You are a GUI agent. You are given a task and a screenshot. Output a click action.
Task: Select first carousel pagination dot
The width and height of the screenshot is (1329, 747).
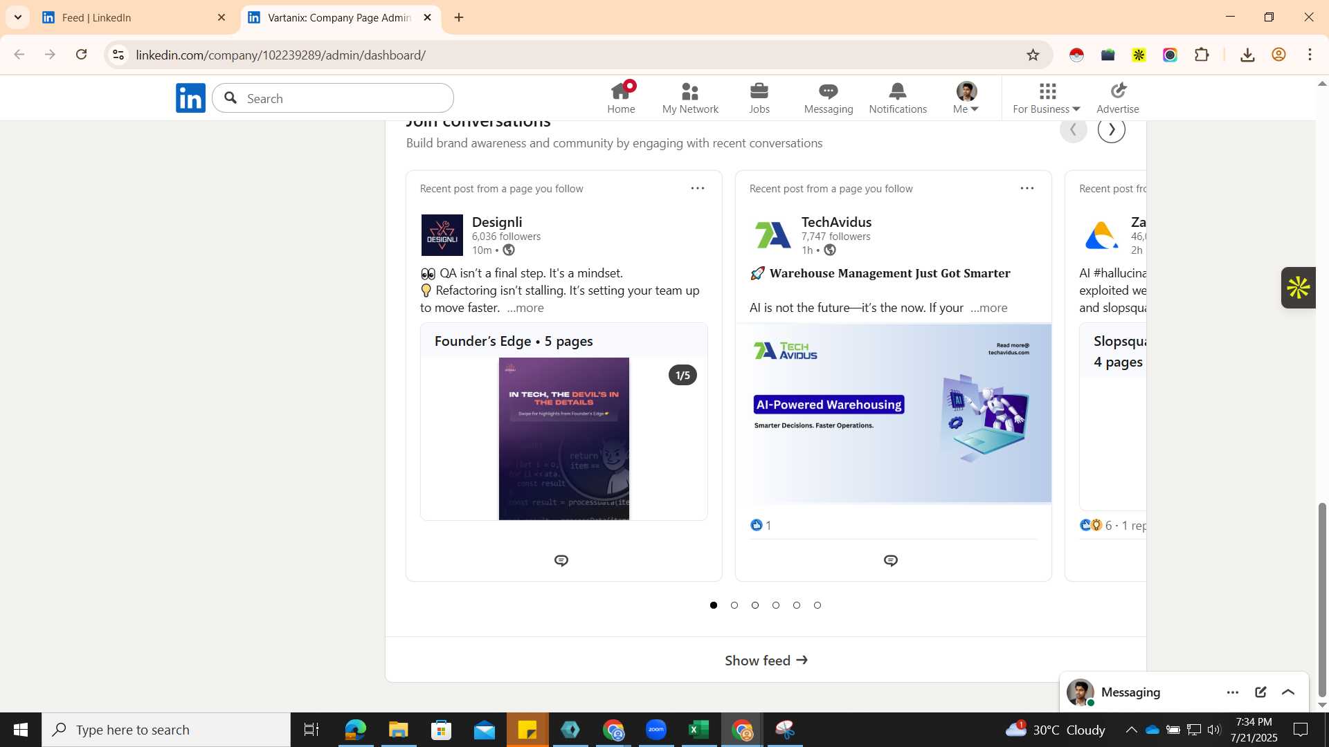click(x=714, y=605)
